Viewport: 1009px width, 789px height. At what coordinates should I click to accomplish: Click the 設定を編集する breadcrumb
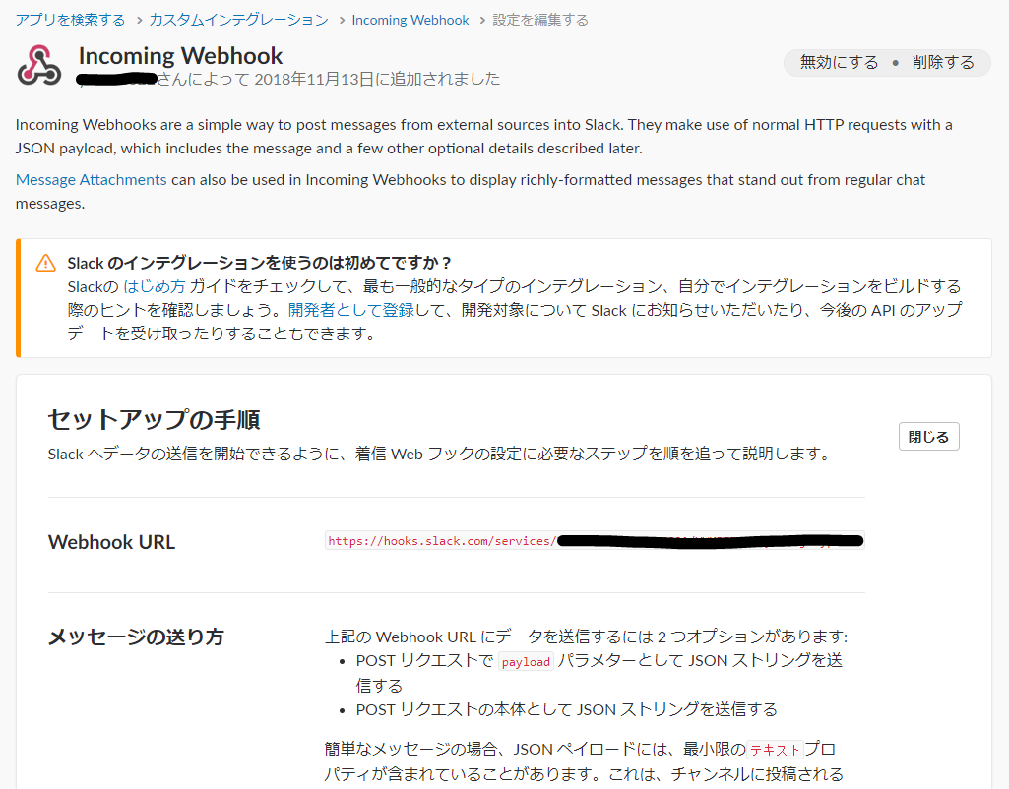point(539,18)
